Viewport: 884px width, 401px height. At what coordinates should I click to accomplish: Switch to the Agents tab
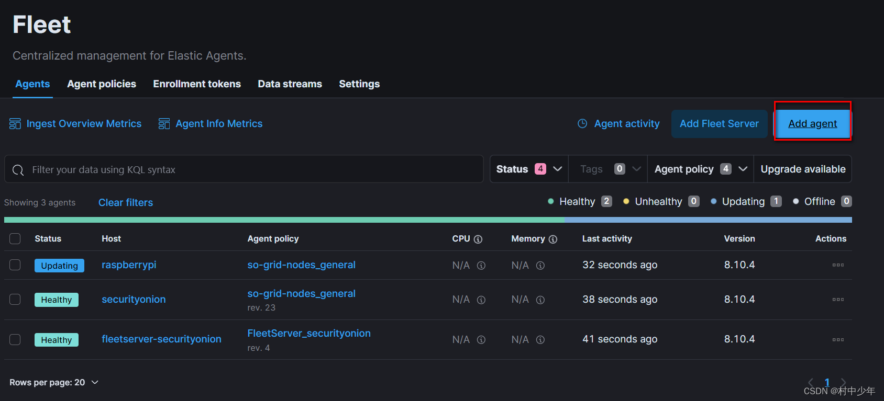[x=32, y=84]
